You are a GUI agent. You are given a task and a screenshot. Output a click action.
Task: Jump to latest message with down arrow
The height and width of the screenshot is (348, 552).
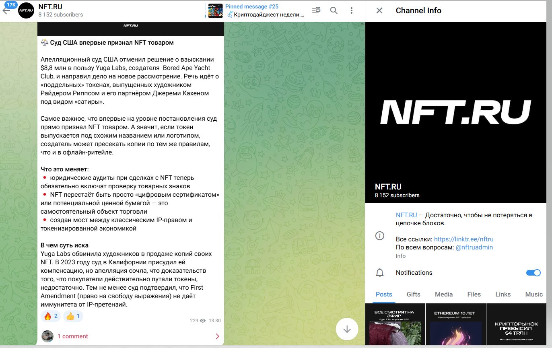pyautogui.click(x=347, y=329)
